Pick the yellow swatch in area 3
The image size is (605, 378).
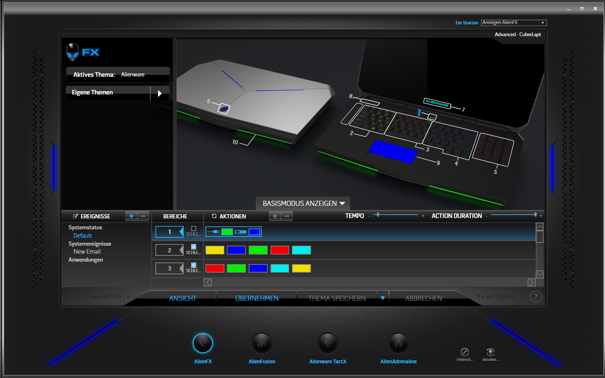point(301,268)
